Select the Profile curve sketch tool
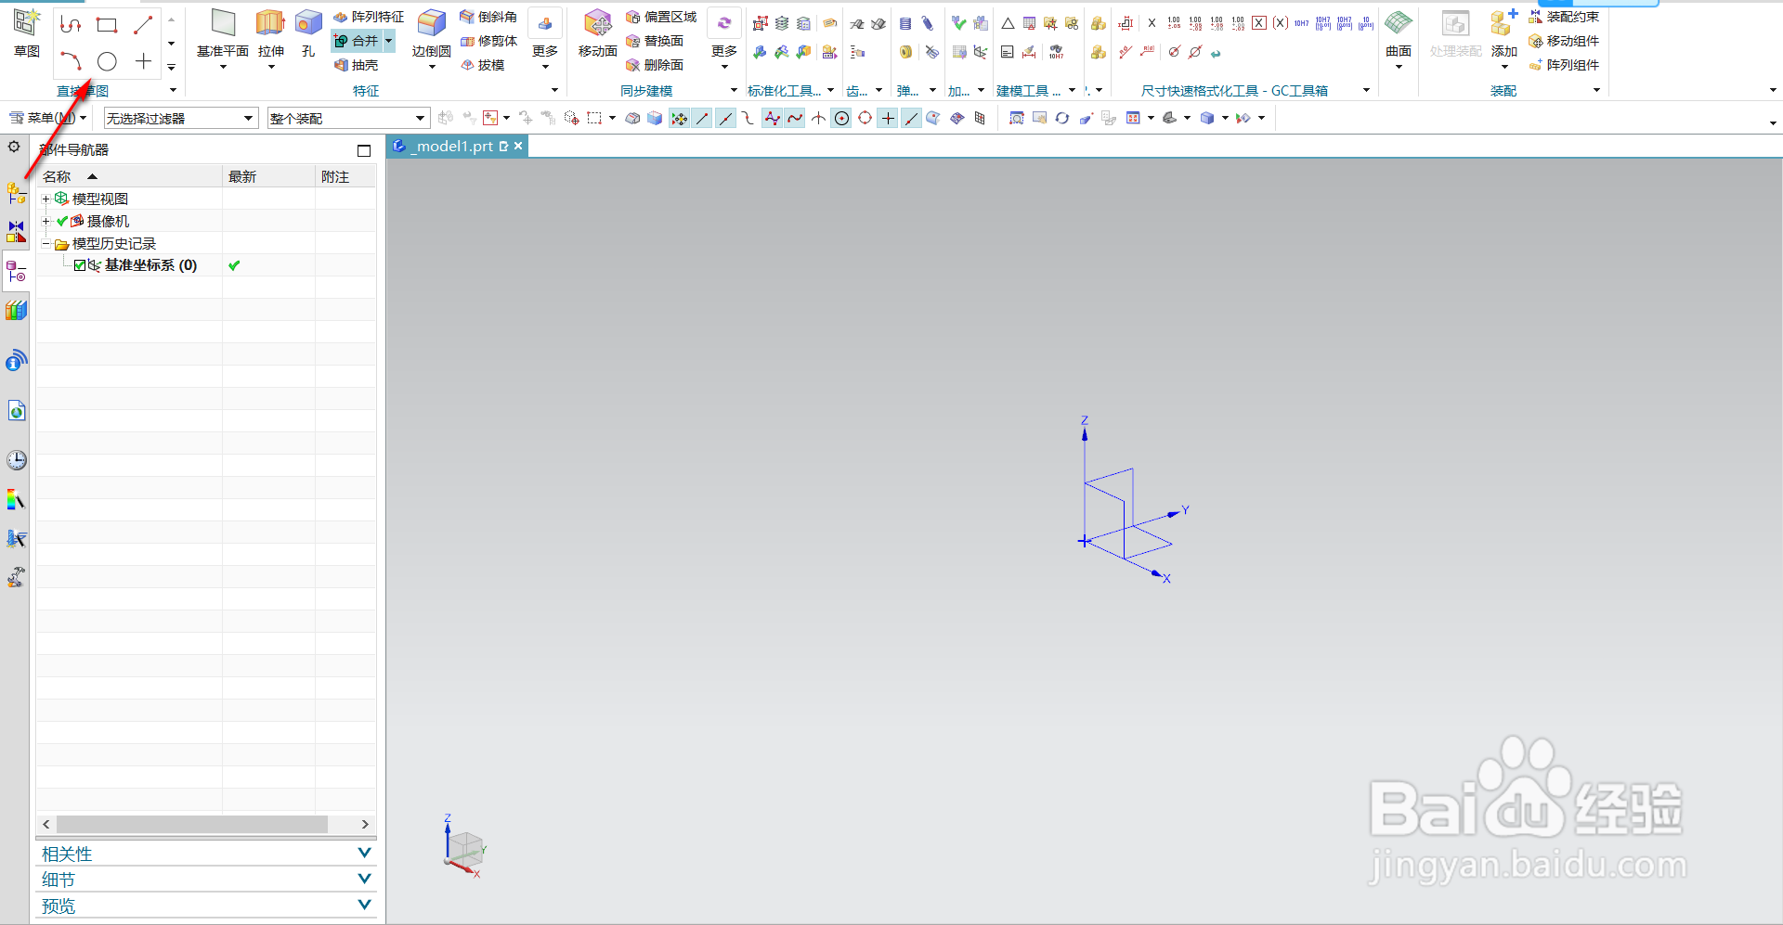 (71, 25)
